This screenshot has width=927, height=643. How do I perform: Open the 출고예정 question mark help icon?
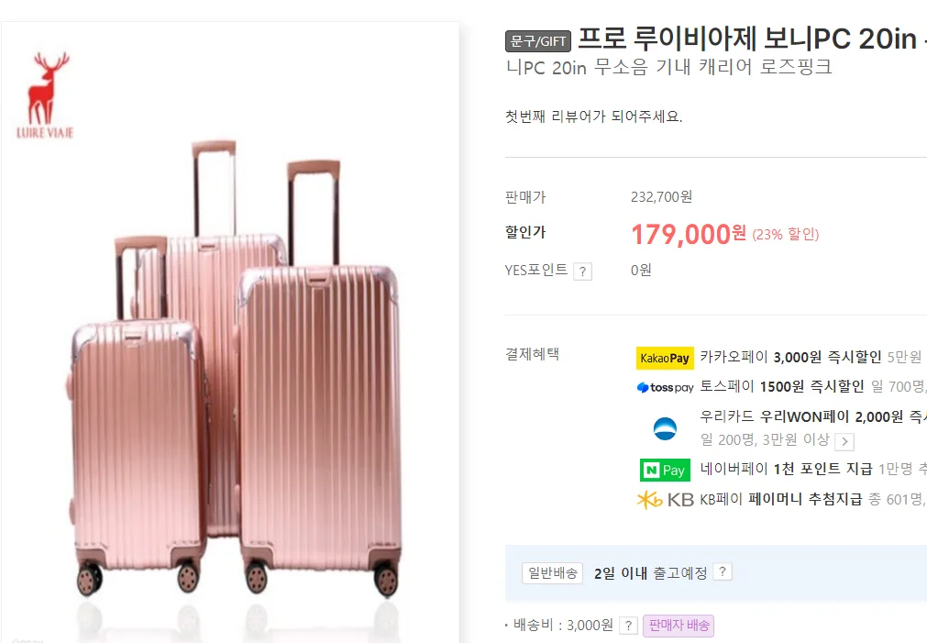coord(723,572)
